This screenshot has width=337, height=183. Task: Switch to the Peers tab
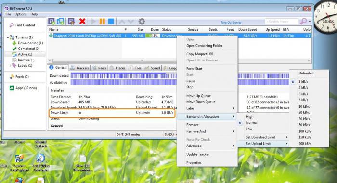[x=99, y=68]
